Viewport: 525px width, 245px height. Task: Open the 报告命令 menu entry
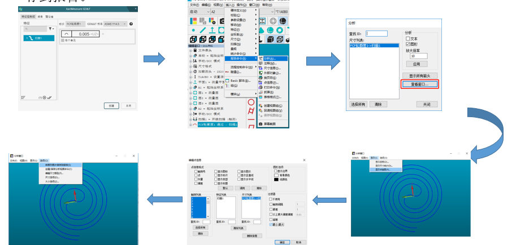click(x=241, y=58)
